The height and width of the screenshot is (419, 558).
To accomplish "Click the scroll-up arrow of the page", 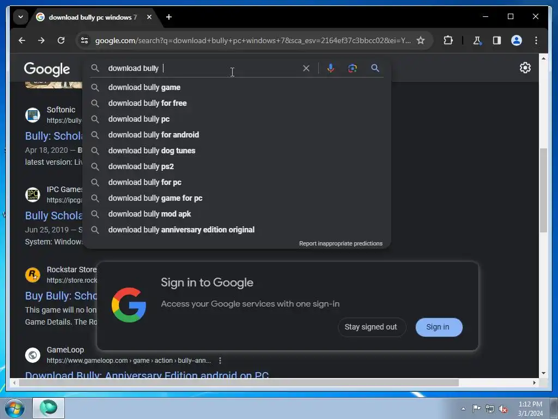I will (543, 58).
